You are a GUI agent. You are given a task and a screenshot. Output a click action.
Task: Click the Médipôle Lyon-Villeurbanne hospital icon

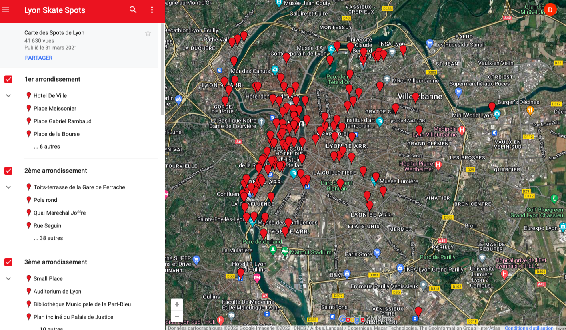[x=462, y=129]
